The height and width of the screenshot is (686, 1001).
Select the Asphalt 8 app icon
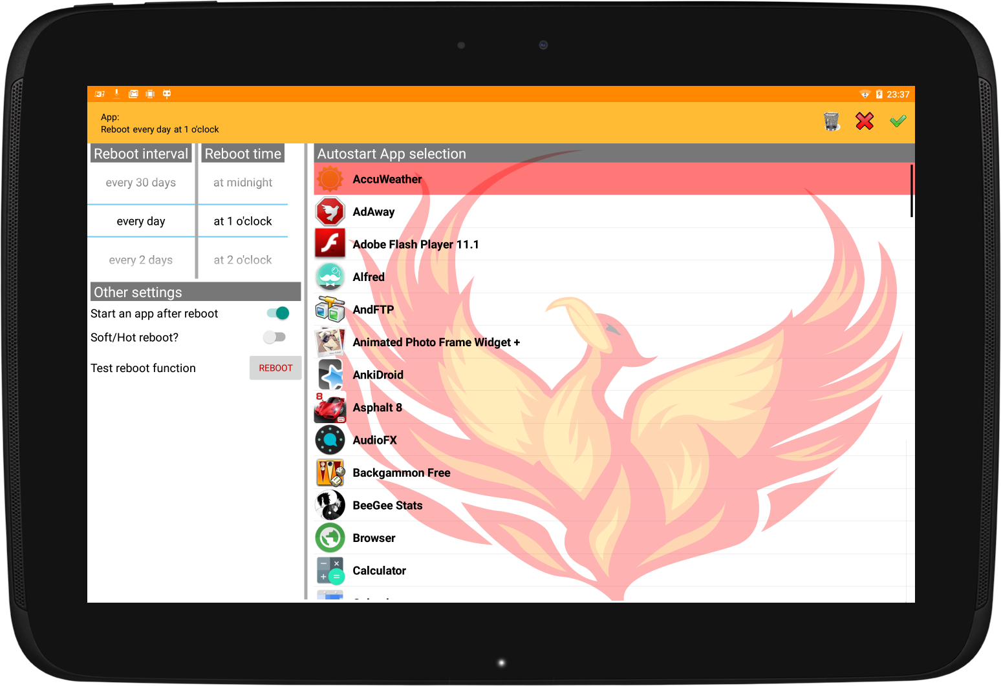pos(330,408)
